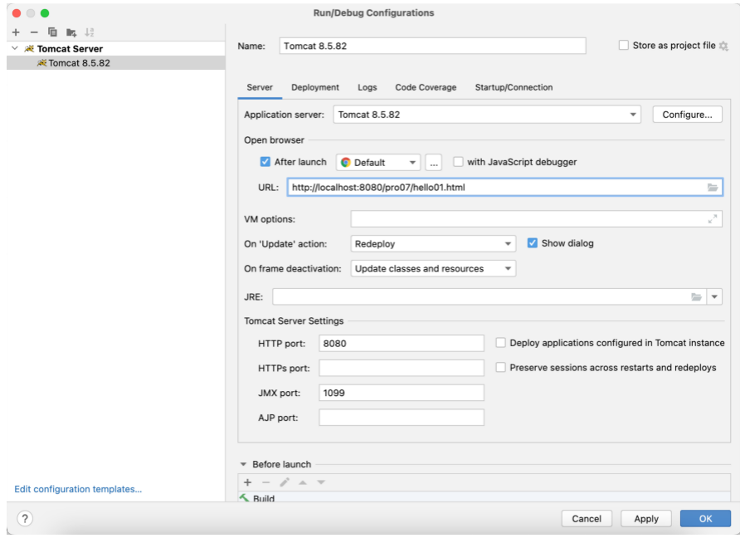Viewport: 745px width, 538px height.
Task: Remove Before launch task minus icon
Action: coord(265,482)
